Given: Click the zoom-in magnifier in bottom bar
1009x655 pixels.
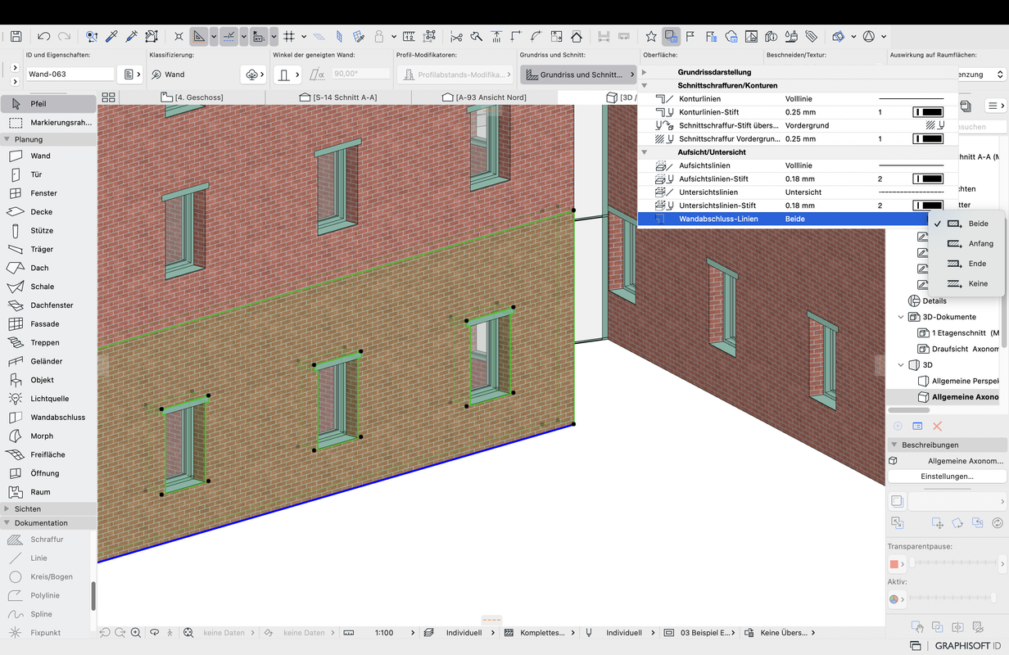Looking at the screenshot, I should [136, 633].
